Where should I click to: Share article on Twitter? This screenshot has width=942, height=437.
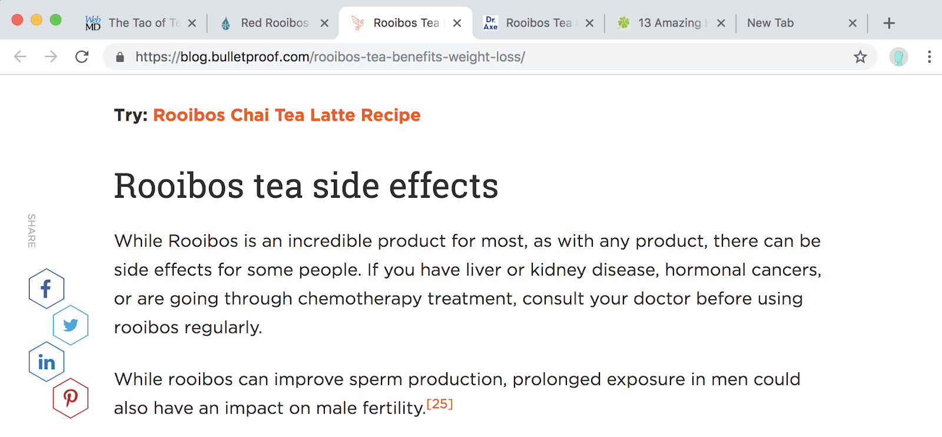tap(71, 325)
